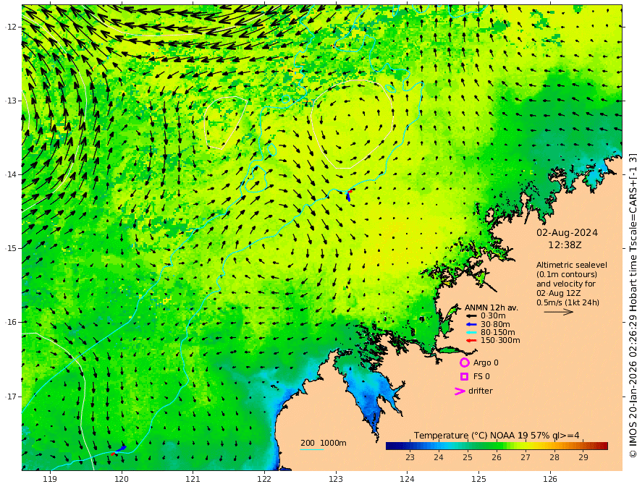
Task: Click the 'FS 0' legend label
Action: (x=481, y=377)
